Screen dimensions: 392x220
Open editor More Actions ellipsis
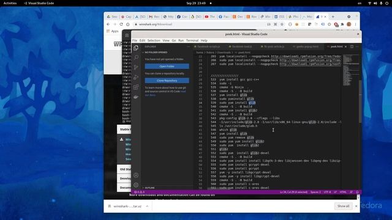point(357,46)
